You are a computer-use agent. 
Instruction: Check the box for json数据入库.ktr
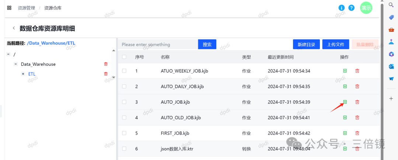(124, 149)
